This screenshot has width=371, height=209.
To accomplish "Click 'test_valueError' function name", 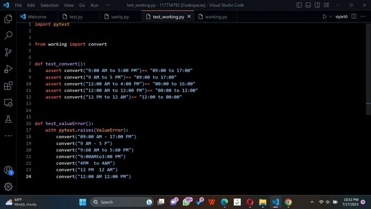I will [x=65, y=123].
